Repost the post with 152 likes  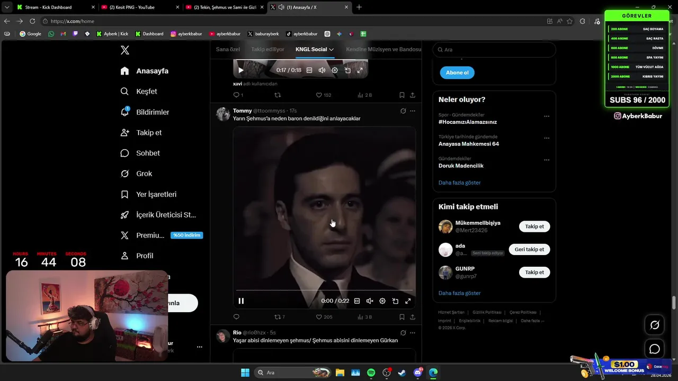pos(278,95)
